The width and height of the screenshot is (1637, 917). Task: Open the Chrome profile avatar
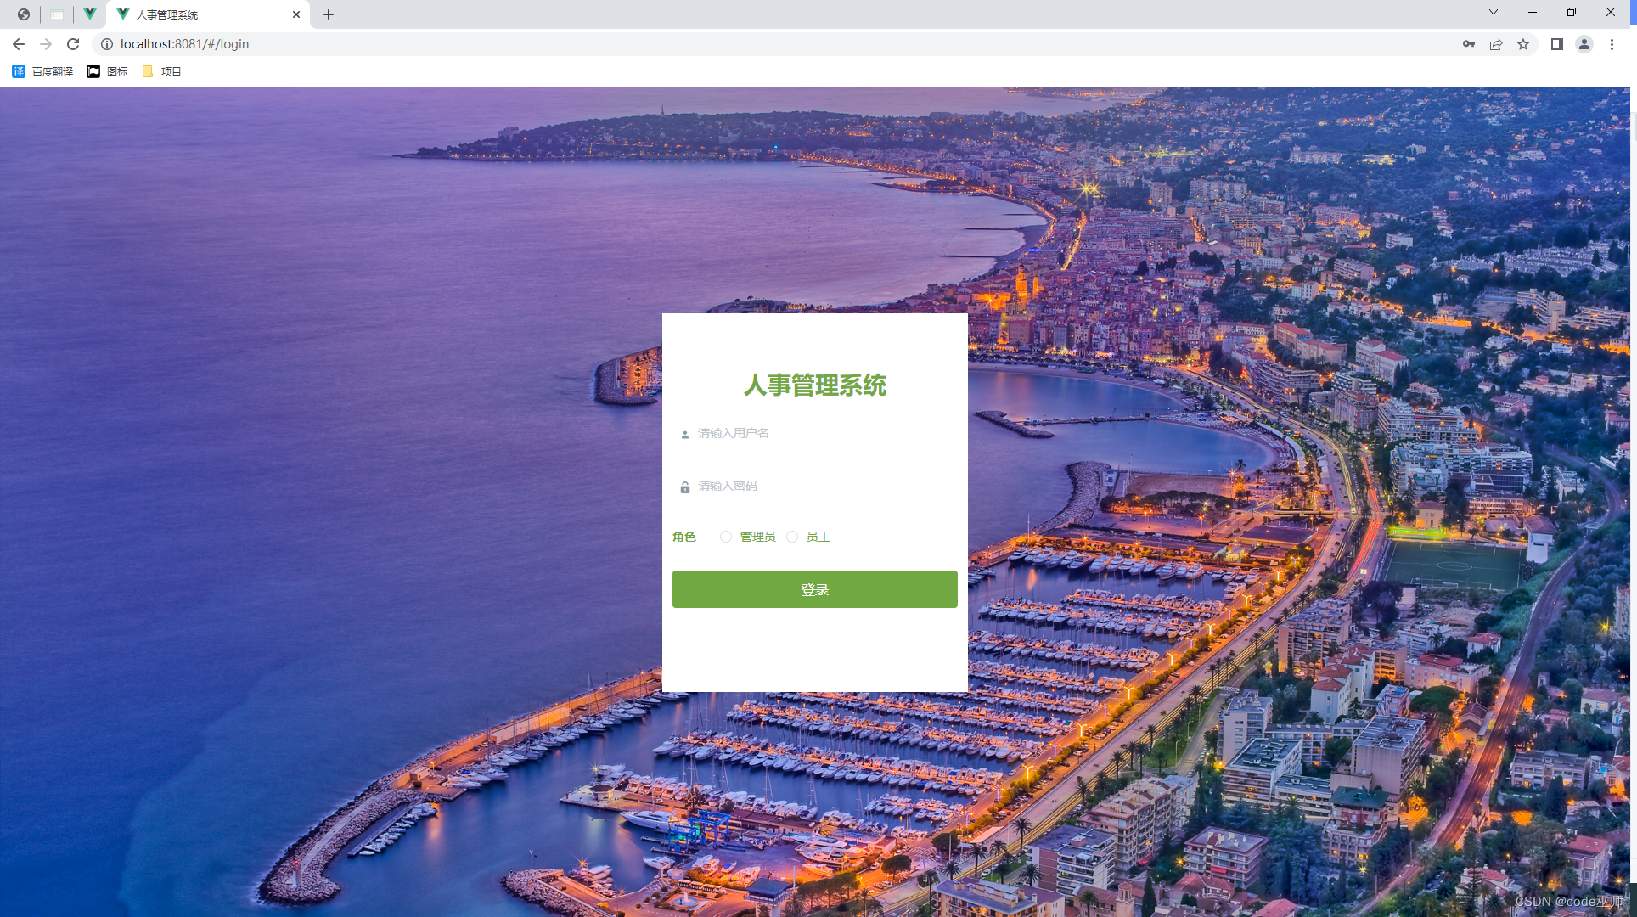(x=1584, y=44)
